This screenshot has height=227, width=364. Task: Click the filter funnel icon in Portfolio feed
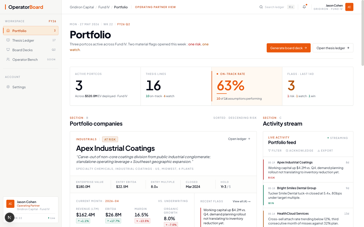coord(269,151)
